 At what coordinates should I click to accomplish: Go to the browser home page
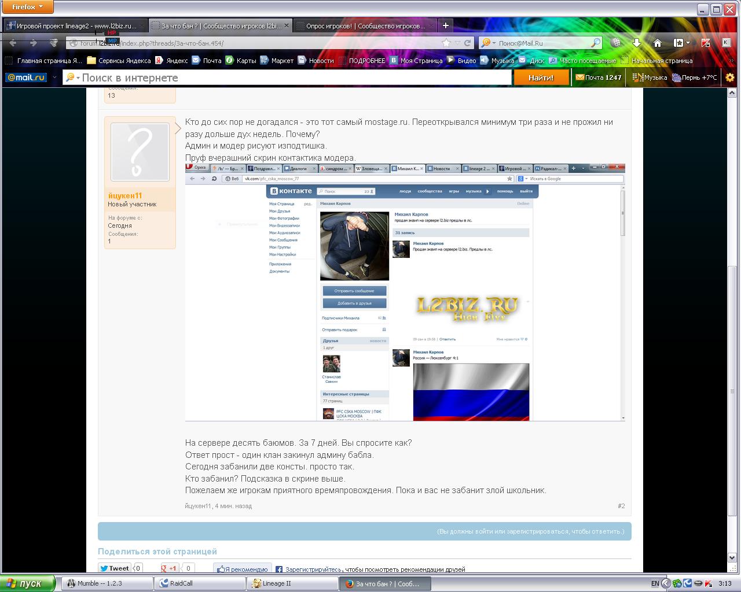click(x=658, y=43)
